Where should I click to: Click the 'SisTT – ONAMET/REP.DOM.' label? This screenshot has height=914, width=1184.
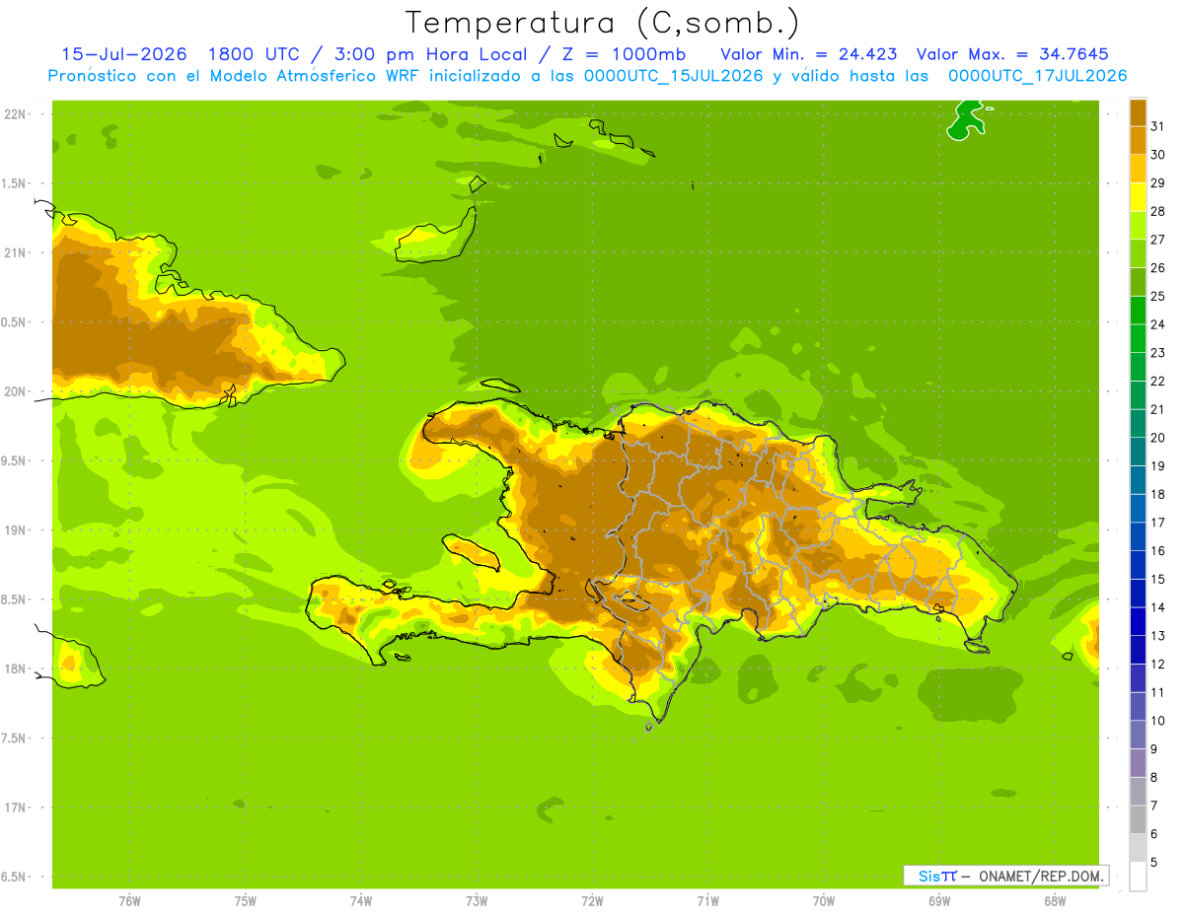click(x=1005, y=876)
